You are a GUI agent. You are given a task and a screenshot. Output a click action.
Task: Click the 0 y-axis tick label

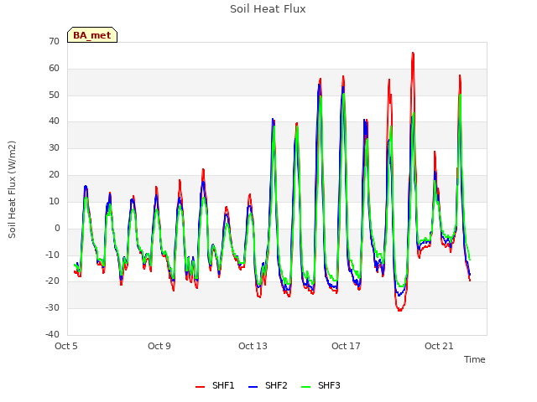57,228
